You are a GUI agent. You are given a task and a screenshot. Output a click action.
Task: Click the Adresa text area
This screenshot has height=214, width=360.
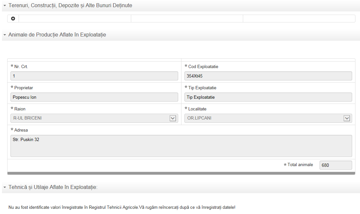tap(181, 146)
